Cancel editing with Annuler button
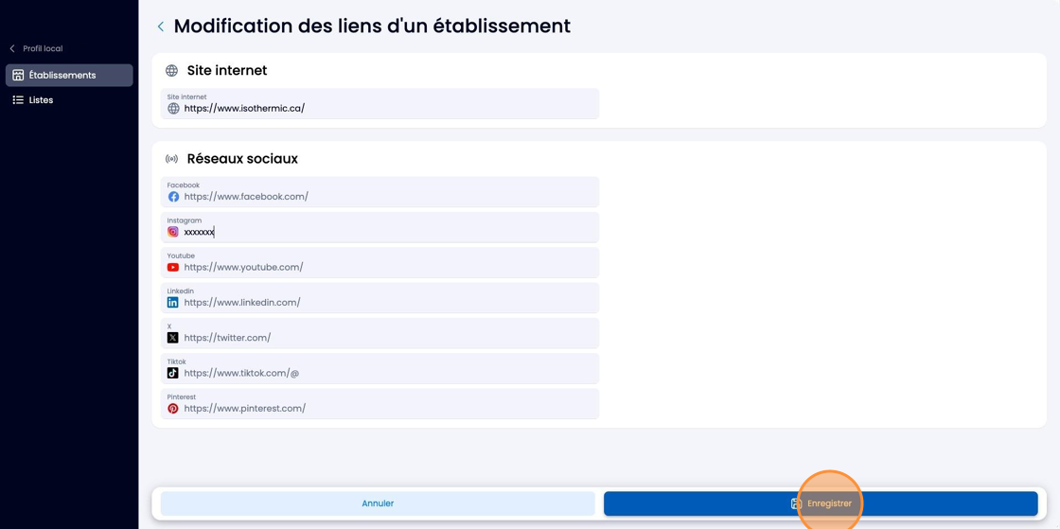1060x529 pixels. [x=378, y=503]
